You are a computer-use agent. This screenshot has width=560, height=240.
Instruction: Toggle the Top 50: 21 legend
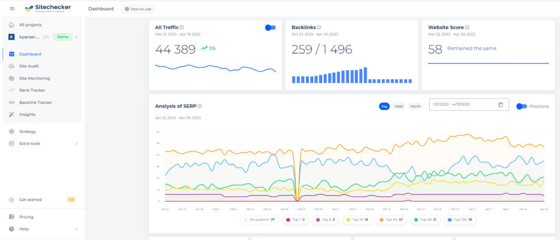[425, 220]
